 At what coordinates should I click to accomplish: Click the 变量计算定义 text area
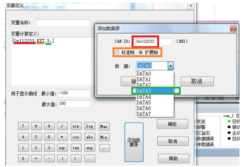[x=53, y=61]
